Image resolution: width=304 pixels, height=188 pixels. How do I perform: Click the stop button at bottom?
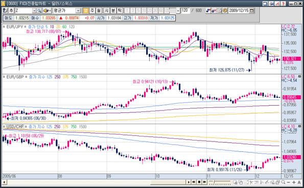click(199, 182)
